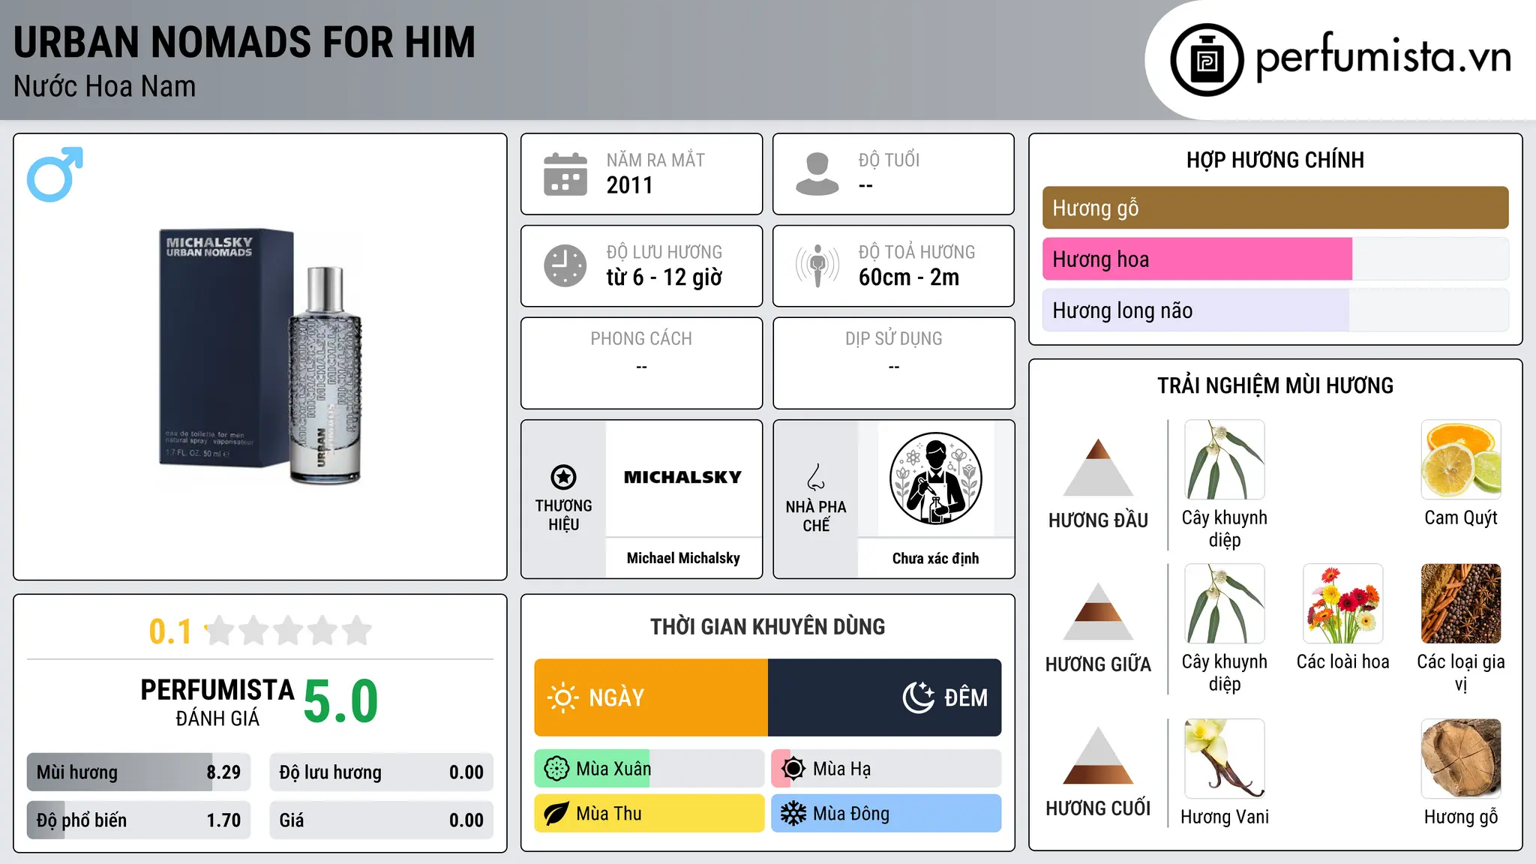Click the clock icon beside Độ lưu hương
The width and height of the screenshot is (1536, 864).
[565, 265]
